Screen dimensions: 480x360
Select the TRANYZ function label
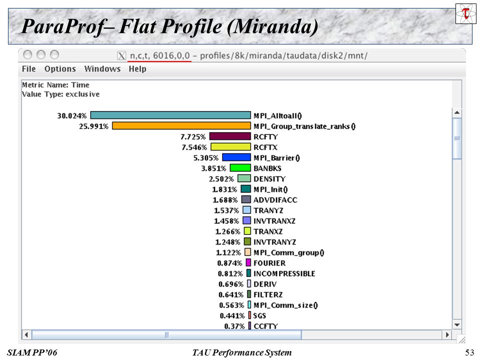[x=268, y=210]
